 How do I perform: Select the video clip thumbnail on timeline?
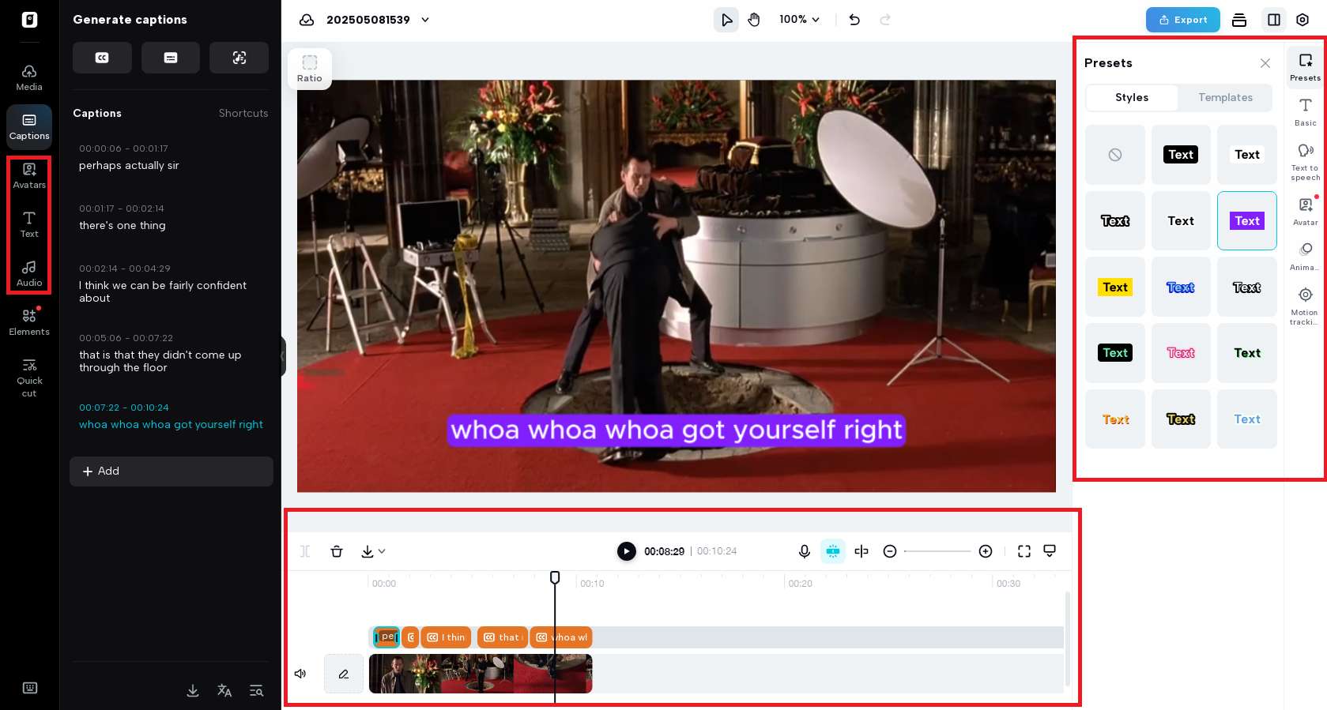[481, 674]
